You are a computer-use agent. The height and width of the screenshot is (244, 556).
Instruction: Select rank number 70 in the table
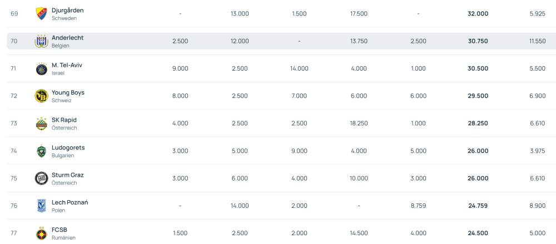[14, 41]
